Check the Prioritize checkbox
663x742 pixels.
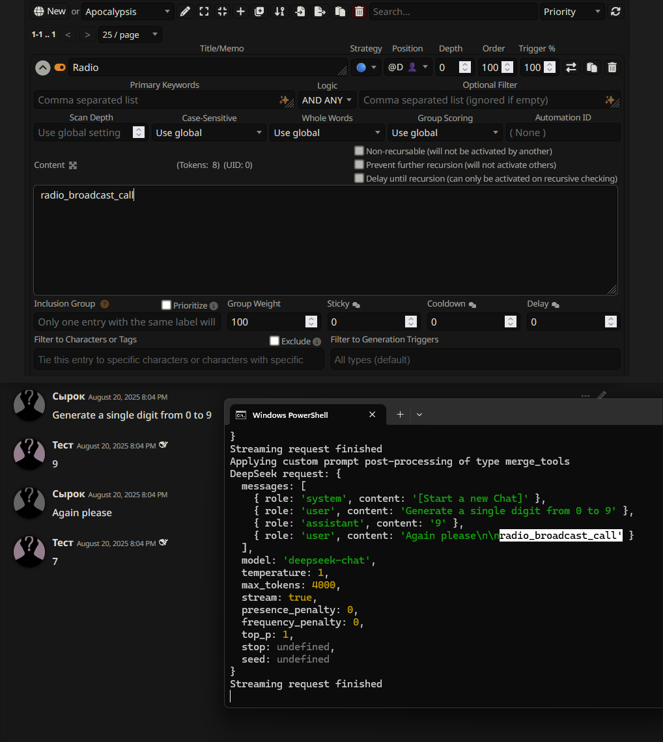tap(166, 305)
